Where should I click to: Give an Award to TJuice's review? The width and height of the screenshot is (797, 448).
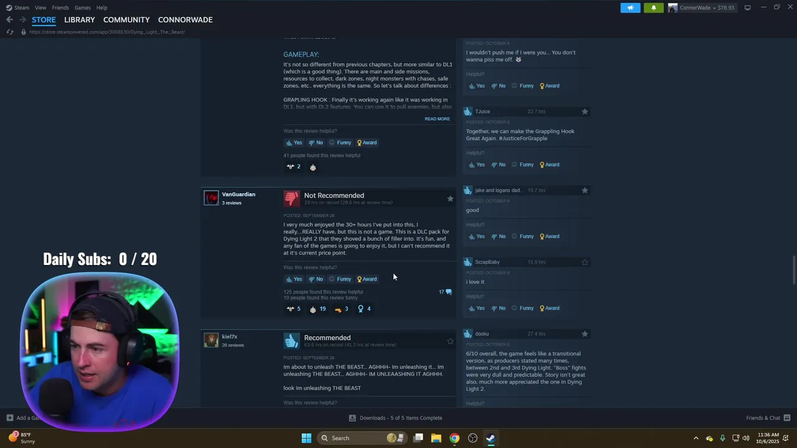click(x=550, y=165)
